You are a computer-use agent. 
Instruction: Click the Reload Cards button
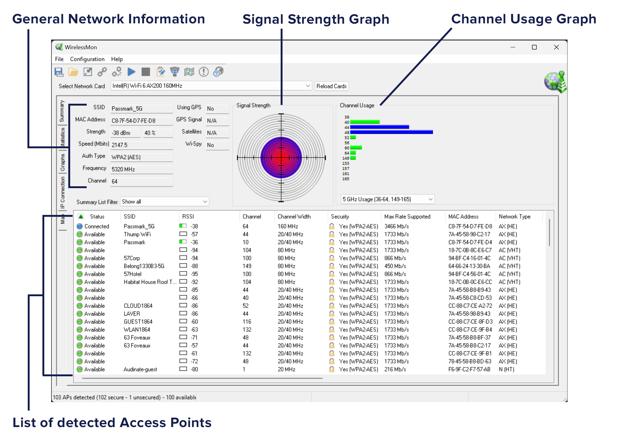point(331,86)
